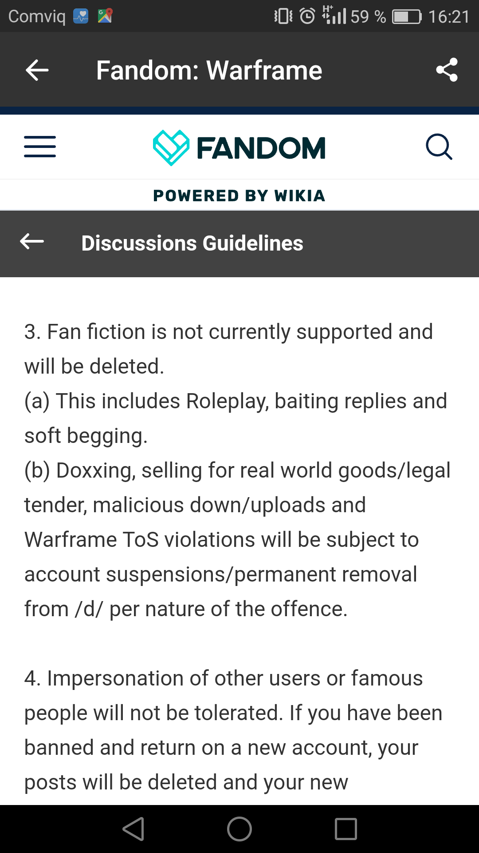Tap the Fandom heart logo

click(171, 147)
